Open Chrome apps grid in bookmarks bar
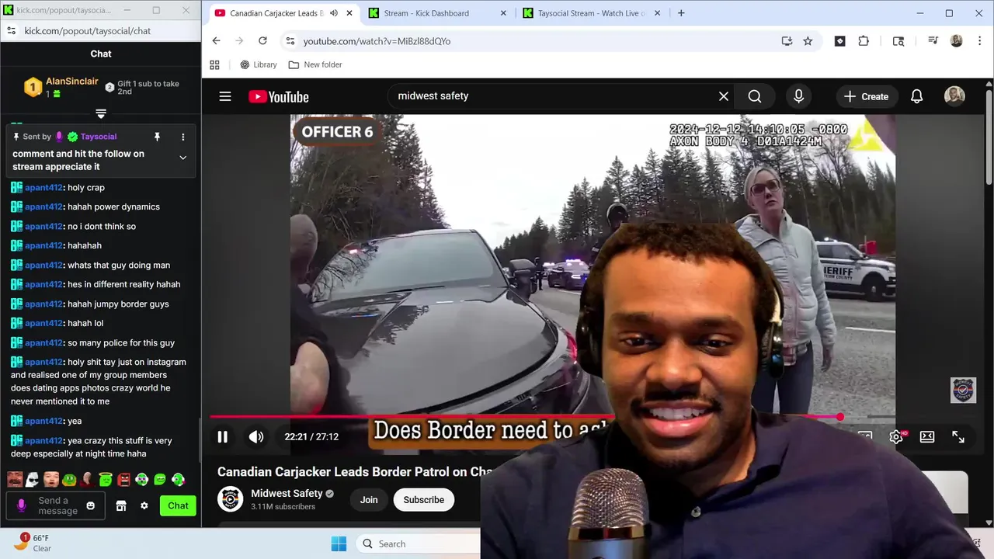The image size is (994, 559). click(x=215, y=64)
